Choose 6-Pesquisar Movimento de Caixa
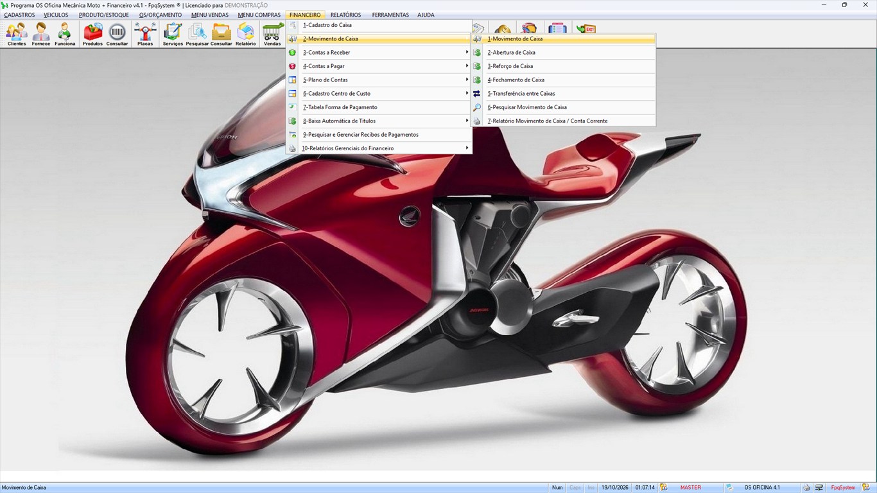 coord(563,107)
